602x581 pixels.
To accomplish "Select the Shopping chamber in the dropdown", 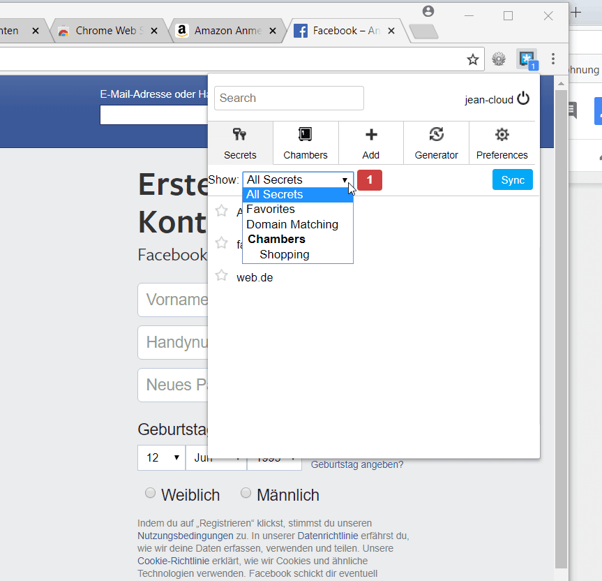I will pyautogui.click(x=298, y=254).
